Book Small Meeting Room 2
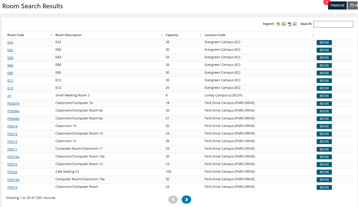Image resolution: width=358 pixels, height=207 pixels. [324, 96]
